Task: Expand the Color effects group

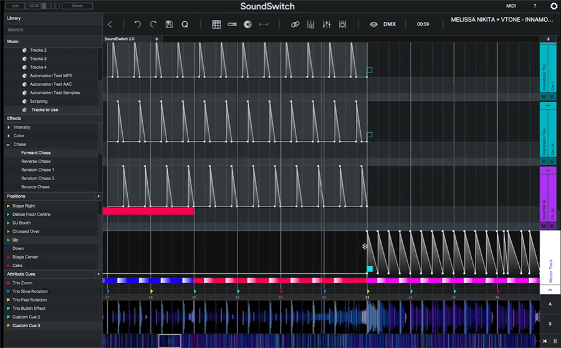Action: pyautogui.click(x=9, y=136)
